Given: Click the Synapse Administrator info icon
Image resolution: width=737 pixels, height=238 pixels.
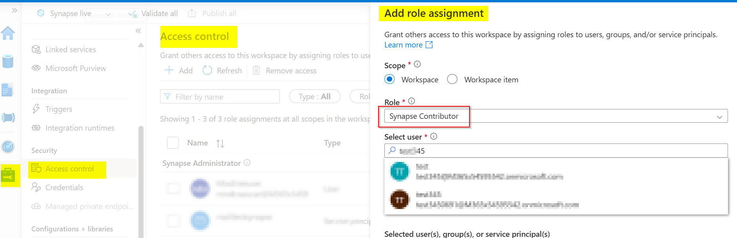Looking at the screenshot, I should 247,162.
